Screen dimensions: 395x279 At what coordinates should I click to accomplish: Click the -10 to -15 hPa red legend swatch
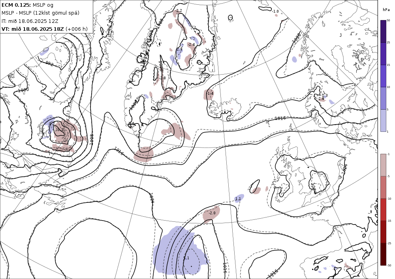coord(383,210)
